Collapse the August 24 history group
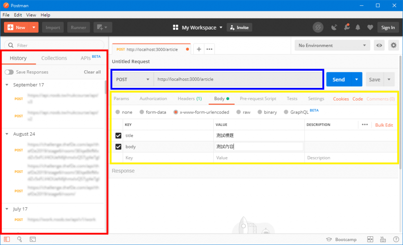 click(7, 134)
